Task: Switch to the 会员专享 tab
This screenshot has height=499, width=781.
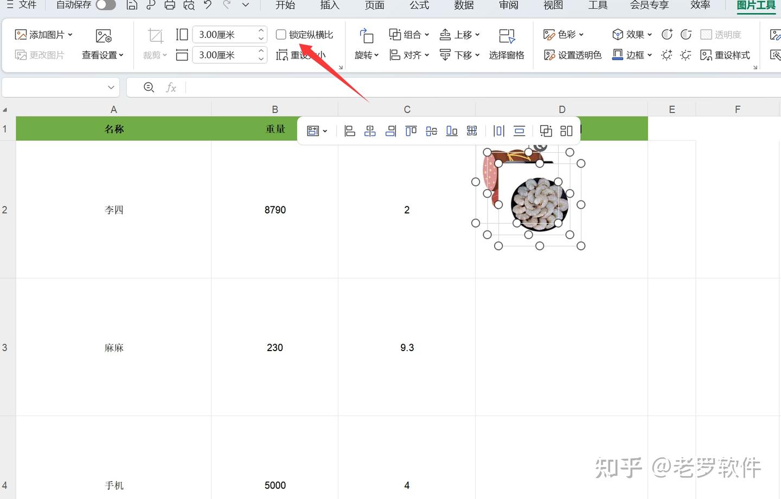Action: pyautogui.click(x=649, y=5)
